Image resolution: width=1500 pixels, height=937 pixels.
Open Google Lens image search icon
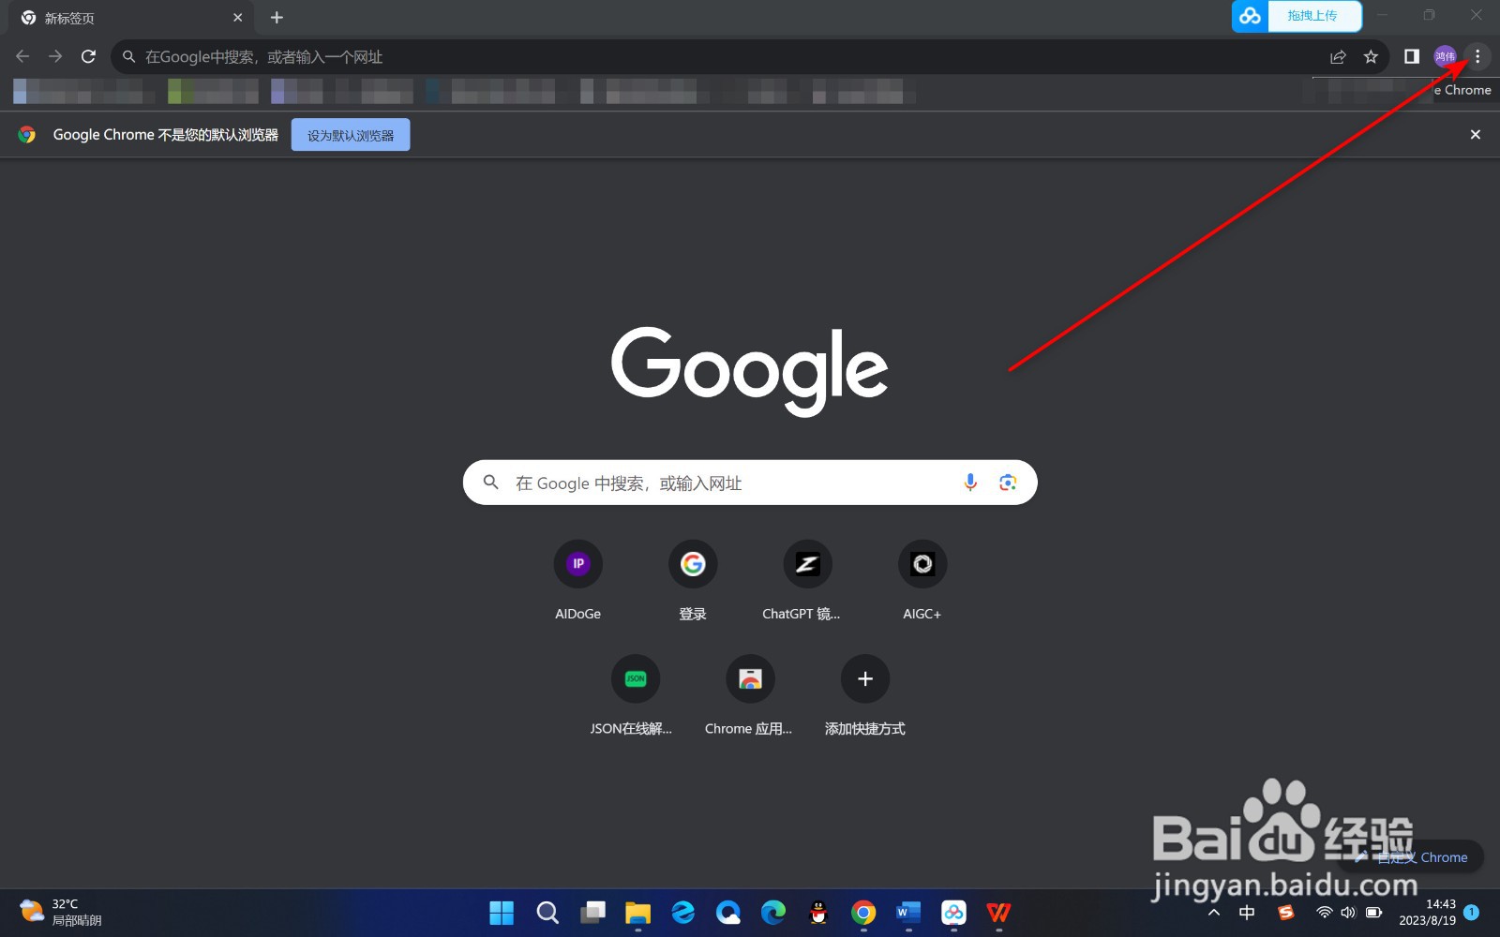coord(1008,483)
